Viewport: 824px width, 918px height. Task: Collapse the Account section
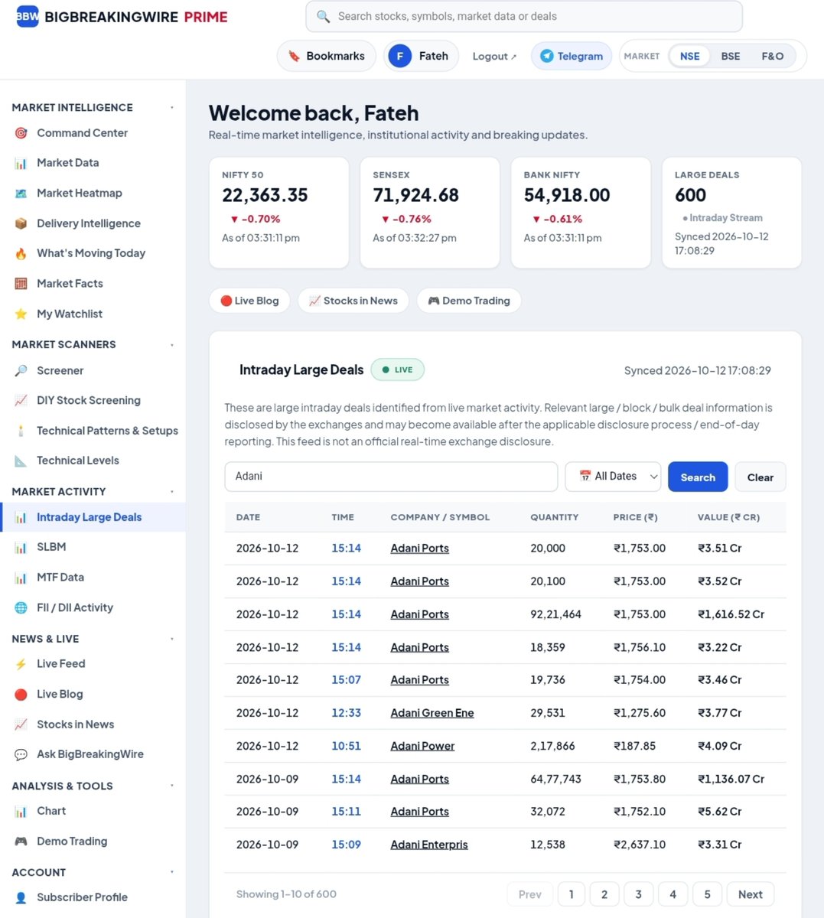click(x=171, y=872)
